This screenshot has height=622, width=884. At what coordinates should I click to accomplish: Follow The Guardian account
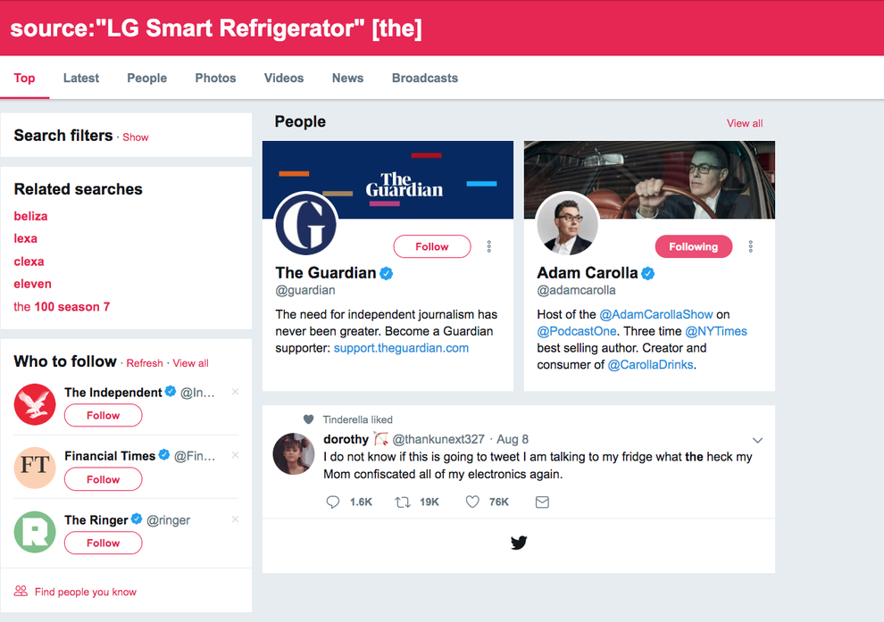point(432,245)
